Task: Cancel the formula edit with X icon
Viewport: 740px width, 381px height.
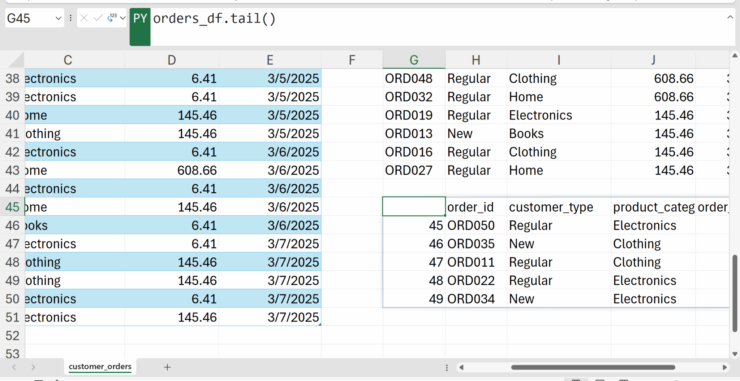Action: (84, 18)
